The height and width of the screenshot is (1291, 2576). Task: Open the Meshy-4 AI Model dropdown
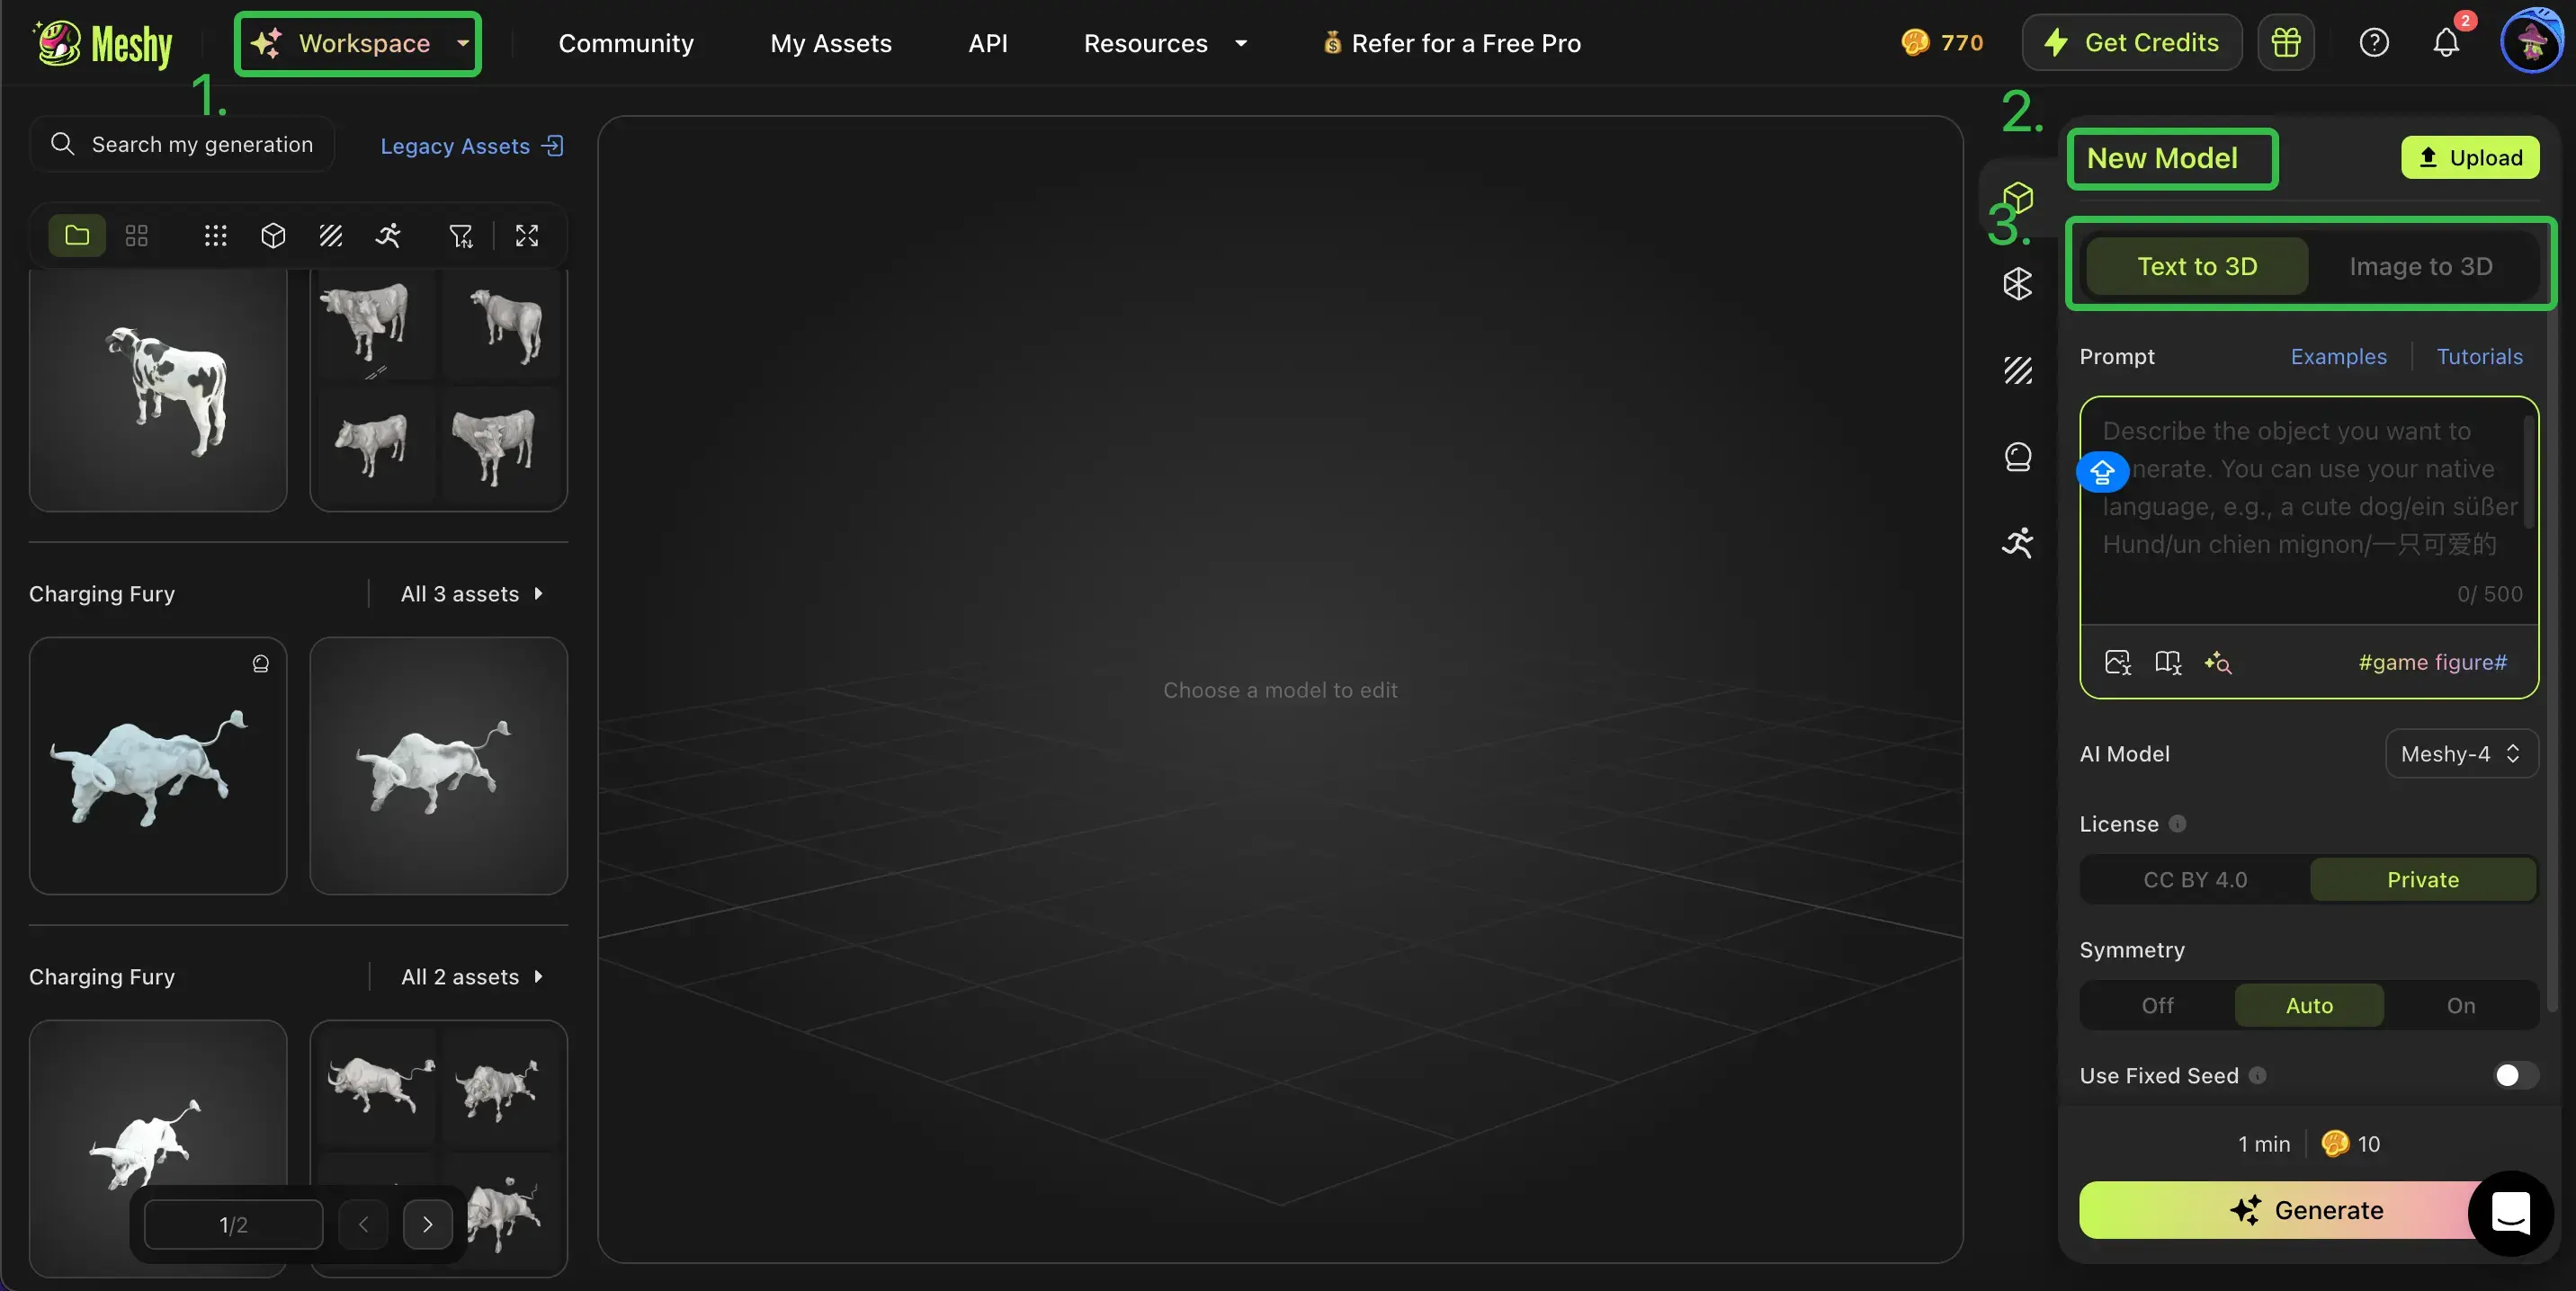(x=2460, y=753)
